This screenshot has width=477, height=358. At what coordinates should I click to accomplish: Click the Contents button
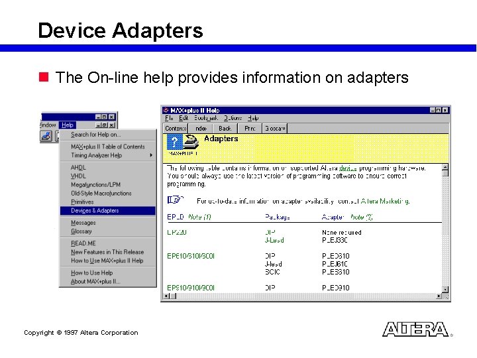[176, 129]
